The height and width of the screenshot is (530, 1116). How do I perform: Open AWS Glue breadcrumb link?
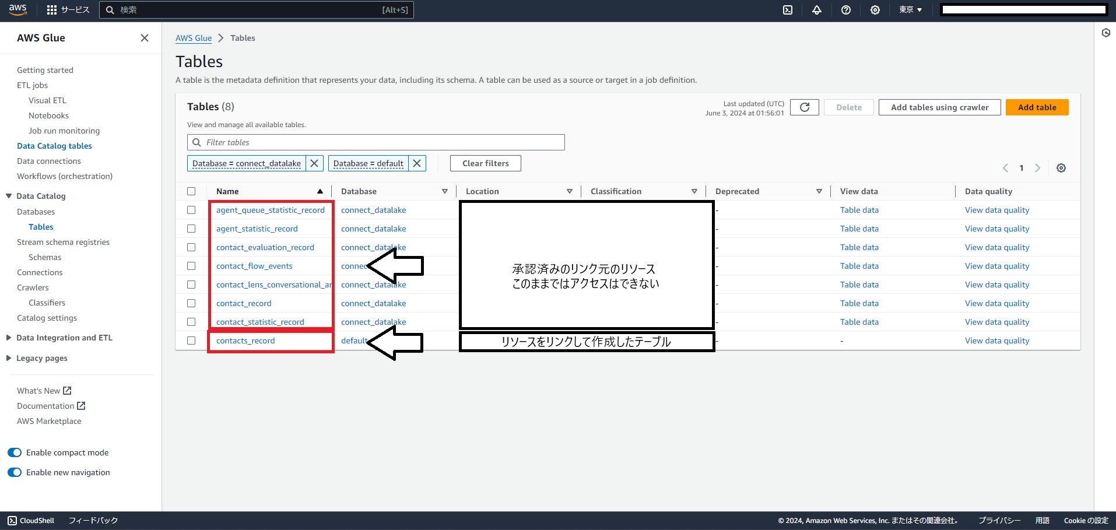pyautogui.click(x=194, y=38)
